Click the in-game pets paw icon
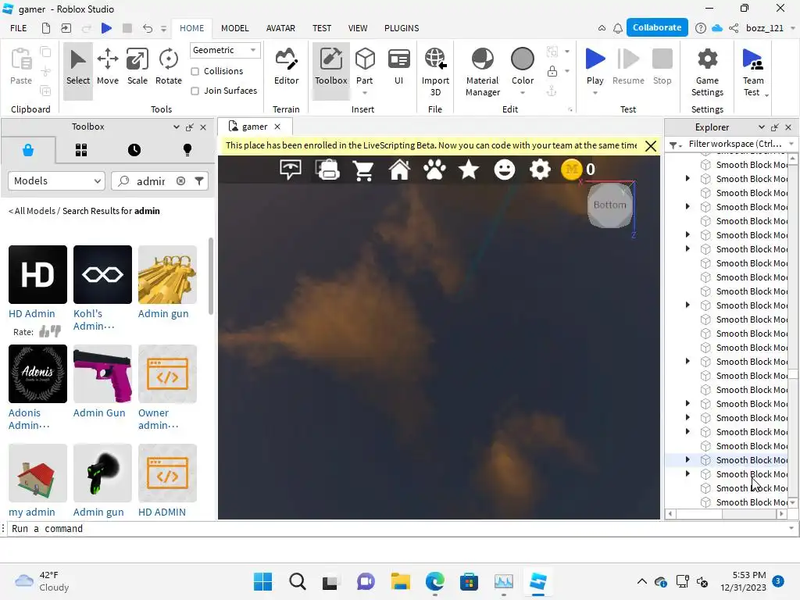Image resolution: width=800 pixels, height=600 pixels. click(434, 170)
